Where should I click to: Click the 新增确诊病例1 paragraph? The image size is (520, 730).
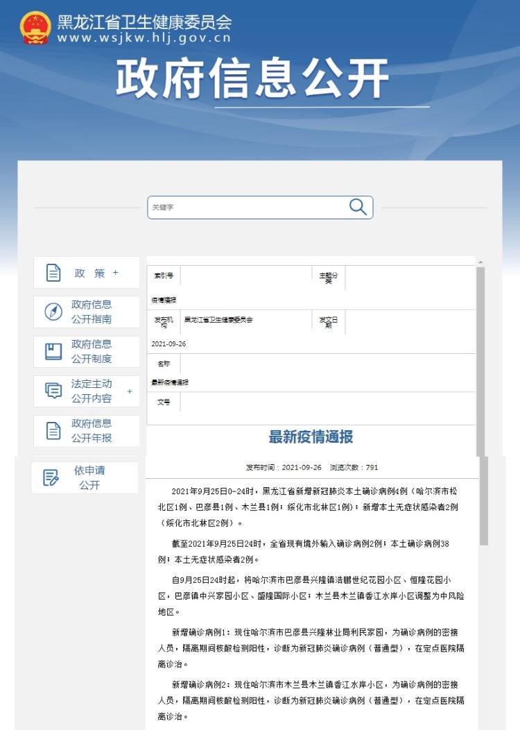coord(311,648)
